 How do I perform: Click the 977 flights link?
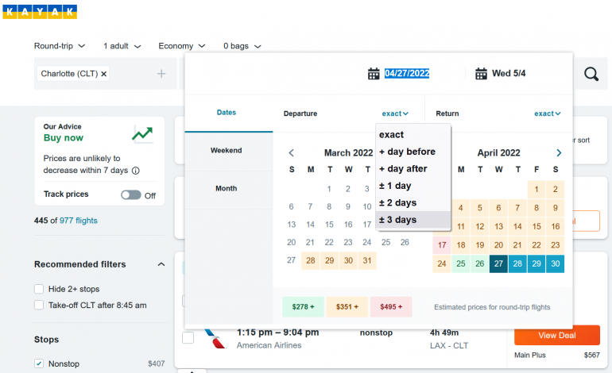(x=77, y=221)
